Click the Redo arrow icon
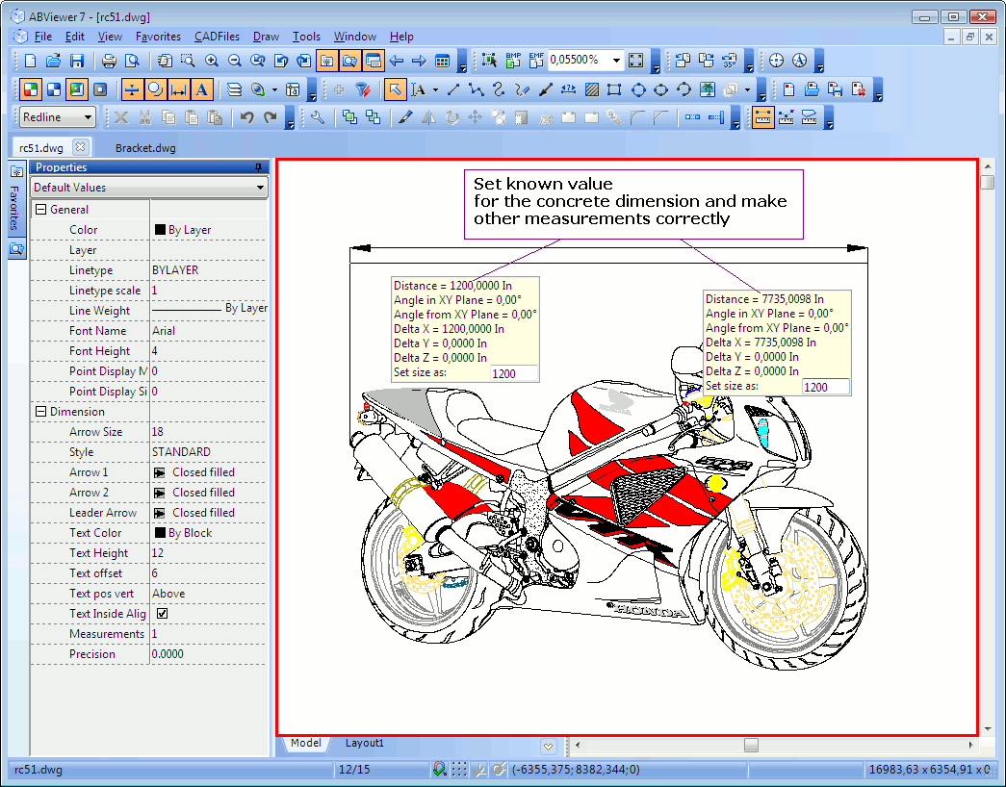1006x787 pixels. tap(271, 117)
